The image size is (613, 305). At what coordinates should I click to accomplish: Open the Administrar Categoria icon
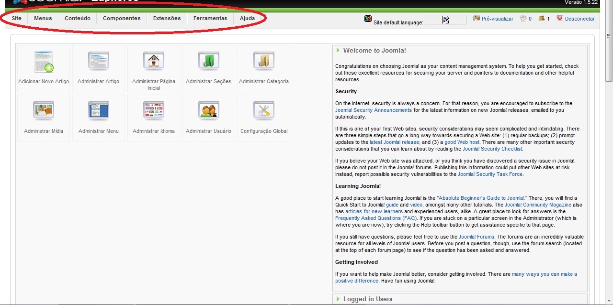click(x=264, y=62)
